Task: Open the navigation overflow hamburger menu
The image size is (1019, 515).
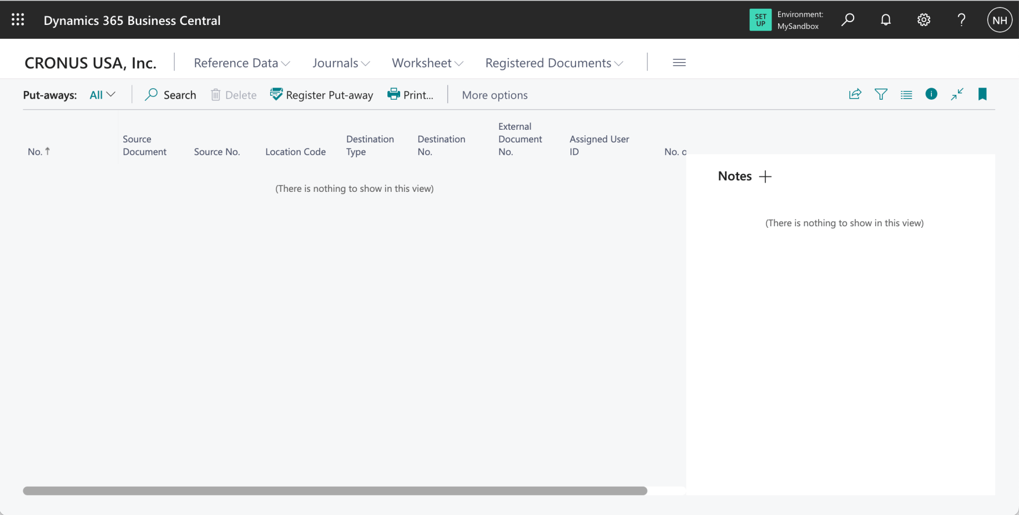Action: (679, 63)
